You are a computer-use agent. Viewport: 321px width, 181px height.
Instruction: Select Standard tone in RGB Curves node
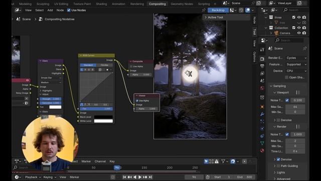pyautogui.click(x=88, y=65)
